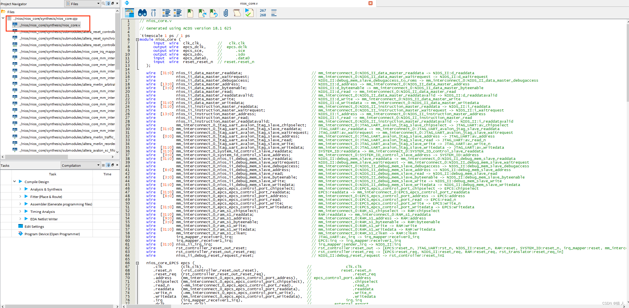Click the find matching delimiter braces icon
This screenshot has height=308, width=629.
(154, 13)
